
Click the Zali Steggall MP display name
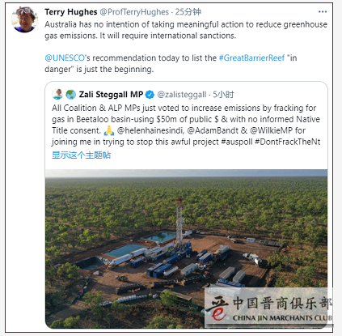coord(111,95)
